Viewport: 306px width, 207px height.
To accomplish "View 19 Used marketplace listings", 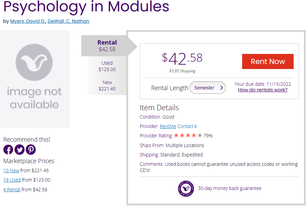I will (x=12, y=180).
